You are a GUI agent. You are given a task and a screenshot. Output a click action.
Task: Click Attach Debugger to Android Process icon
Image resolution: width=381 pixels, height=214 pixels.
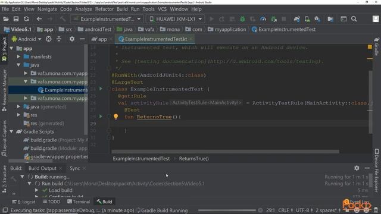[x=274, y=19]
